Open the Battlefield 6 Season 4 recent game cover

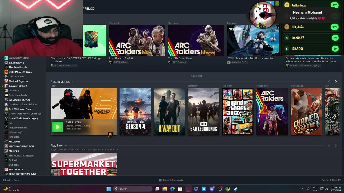(135, 112)
